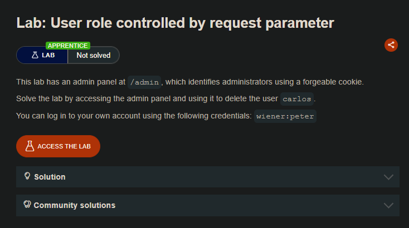Click the lightbulb icon beside Solution
Screen dimensions: 409x228
coord(27,176)
